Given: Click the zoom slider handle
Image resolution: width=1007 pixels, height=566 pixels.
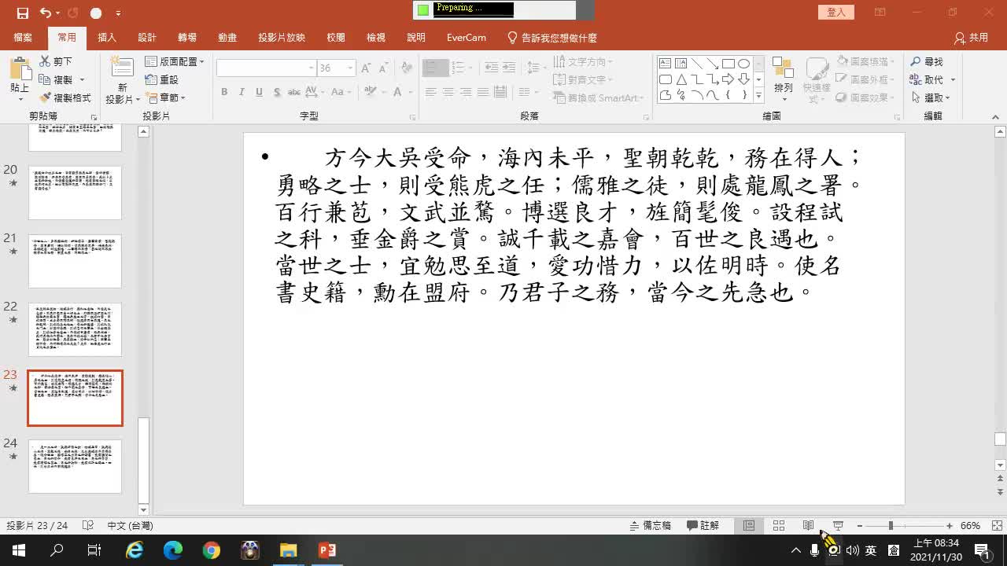Looking at the screenshot, I should [x=891, y=525].
